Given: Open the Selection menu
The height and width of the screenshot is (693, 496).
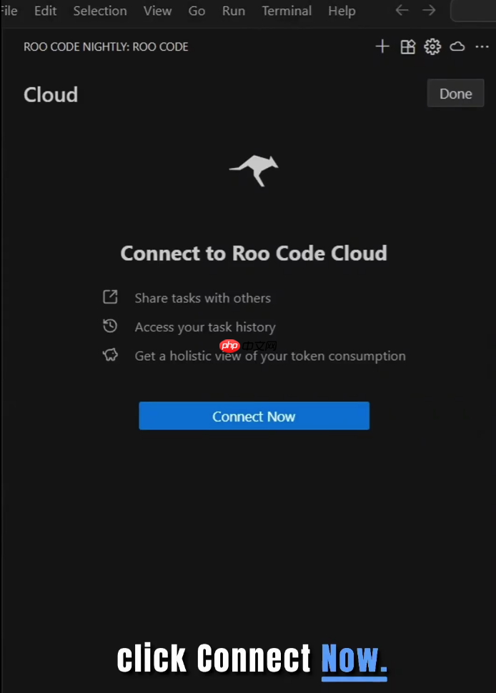Looking at the screenshot, I should [99, 11].
